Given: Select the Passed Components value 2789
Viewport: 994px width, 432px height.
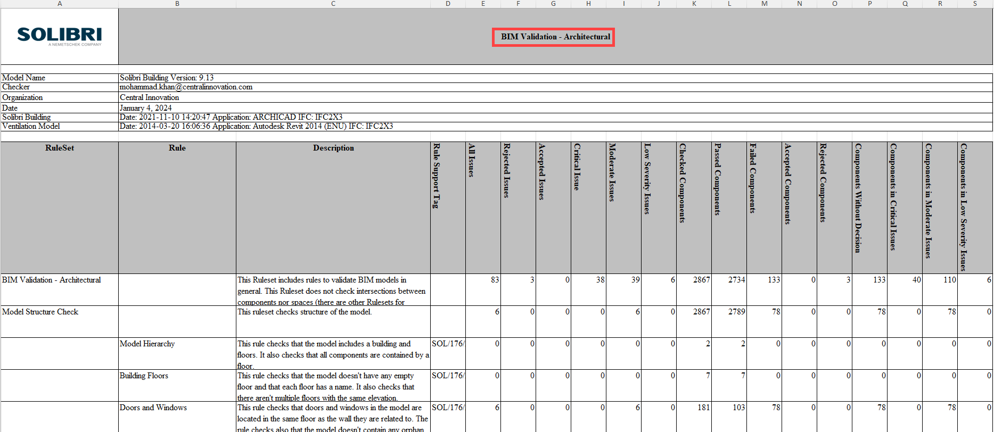Looking at the screenshot, I should [729, 321].
